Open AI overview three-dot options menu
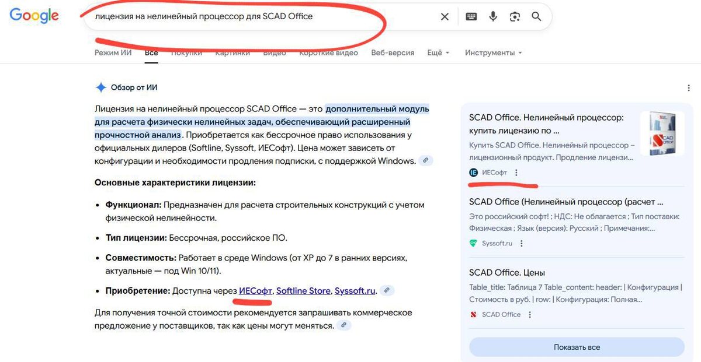Screen dimensions: 701x362 (x=689, y=88)
